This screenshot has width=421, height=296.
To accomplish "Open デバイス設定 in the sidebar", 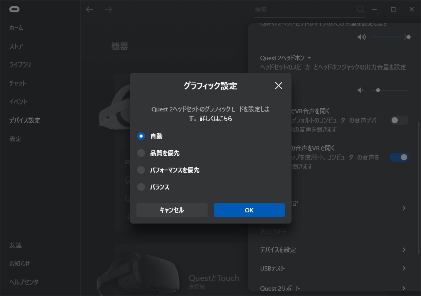I will (x=25, y=120).
